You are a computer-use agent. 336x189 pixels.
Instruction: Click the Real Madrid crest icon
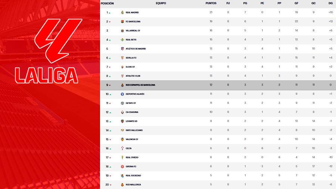click(122, 13)
